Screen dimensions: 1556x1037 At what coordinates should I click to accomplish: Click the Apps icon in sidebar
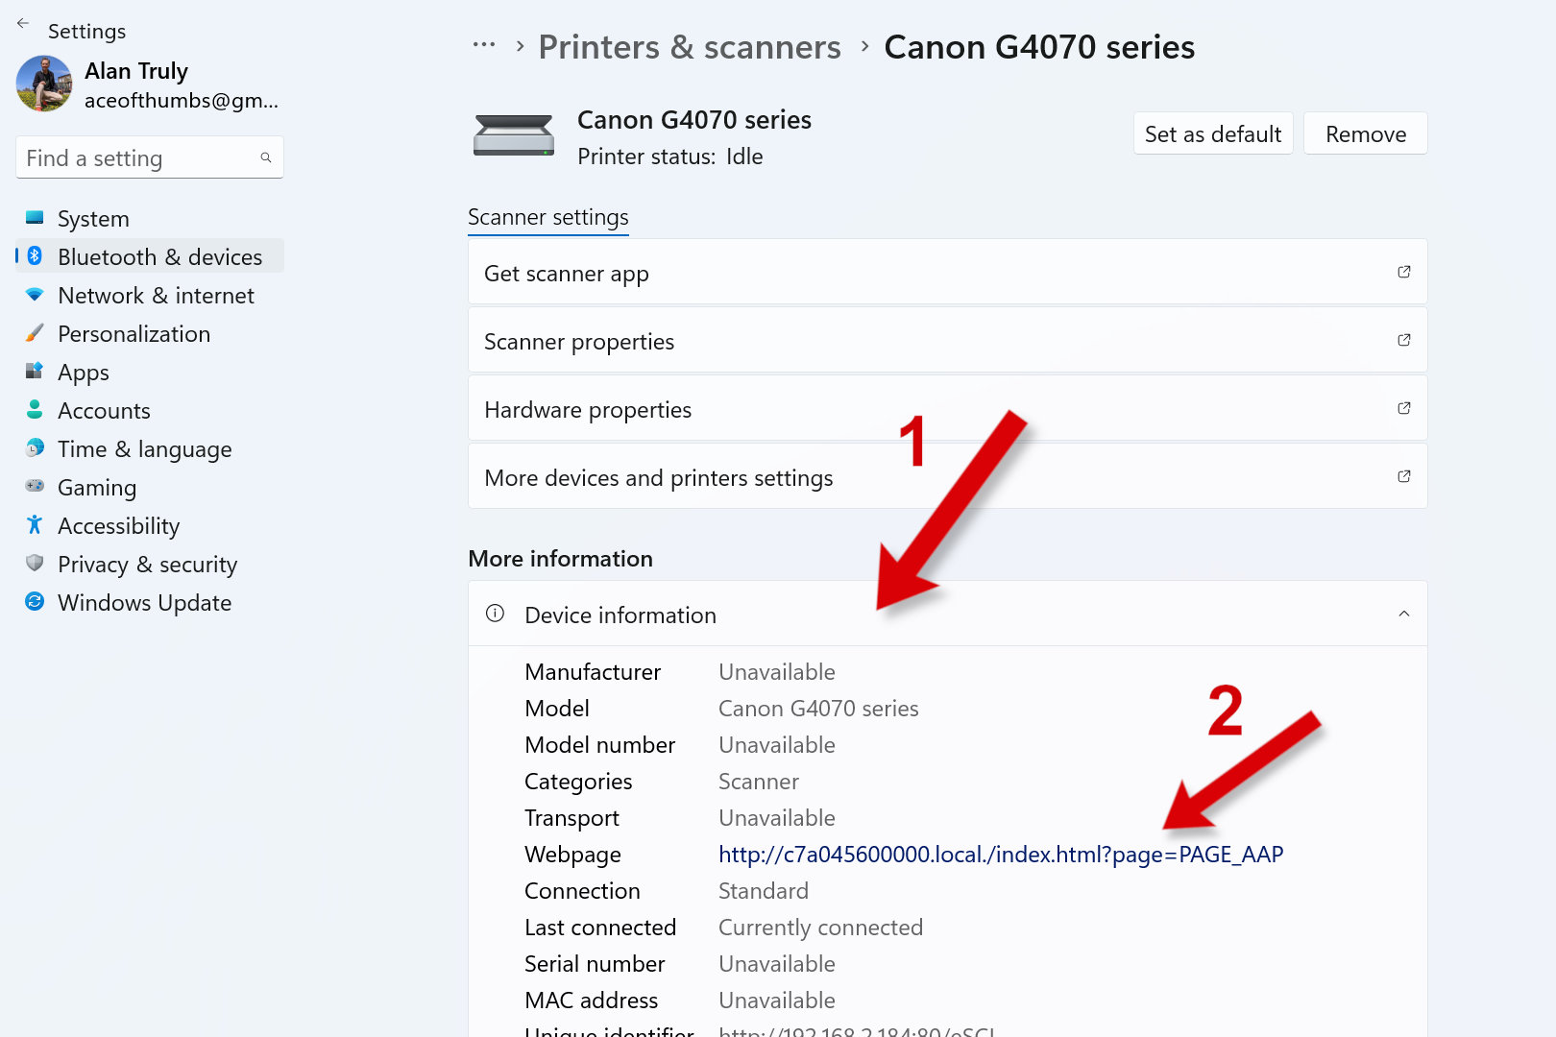35,371
